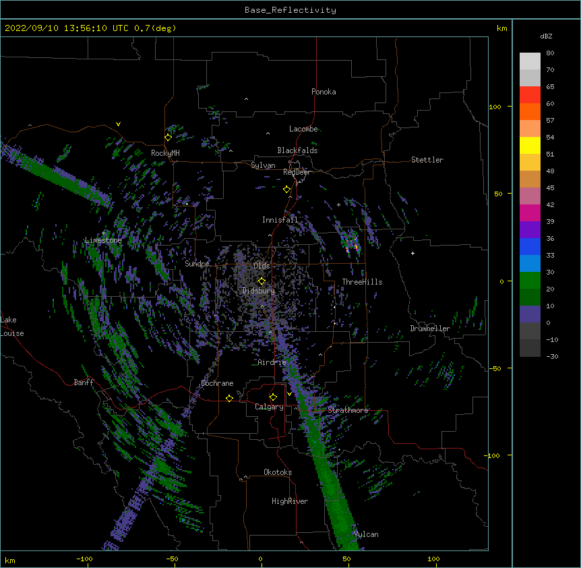Screen dimensions: 581x568
Task: Select the yellow diamond marker below RedDeer
Action: point(287,190)
